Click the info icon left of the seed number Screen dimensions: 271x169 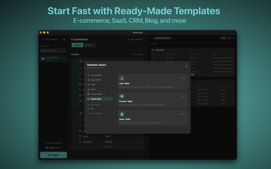tap(151, 38)
